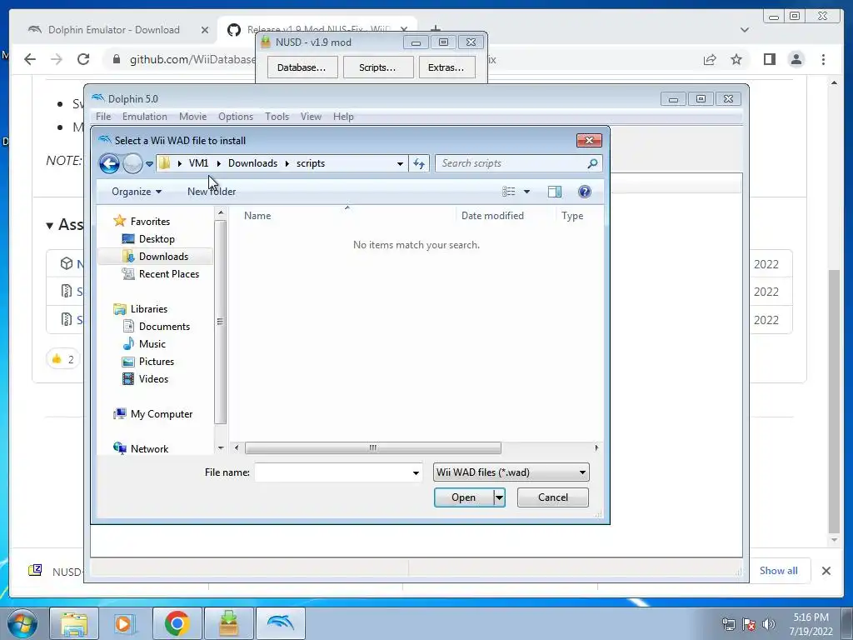
Task: Bookmark page with Chrome's star icon
Action: pyautogui.click(x=736, y=59)
